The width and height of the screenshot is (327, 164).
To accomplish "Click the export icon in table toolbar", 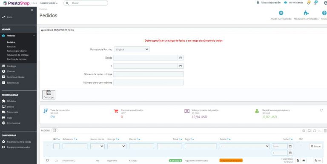I will coord(309,131).
